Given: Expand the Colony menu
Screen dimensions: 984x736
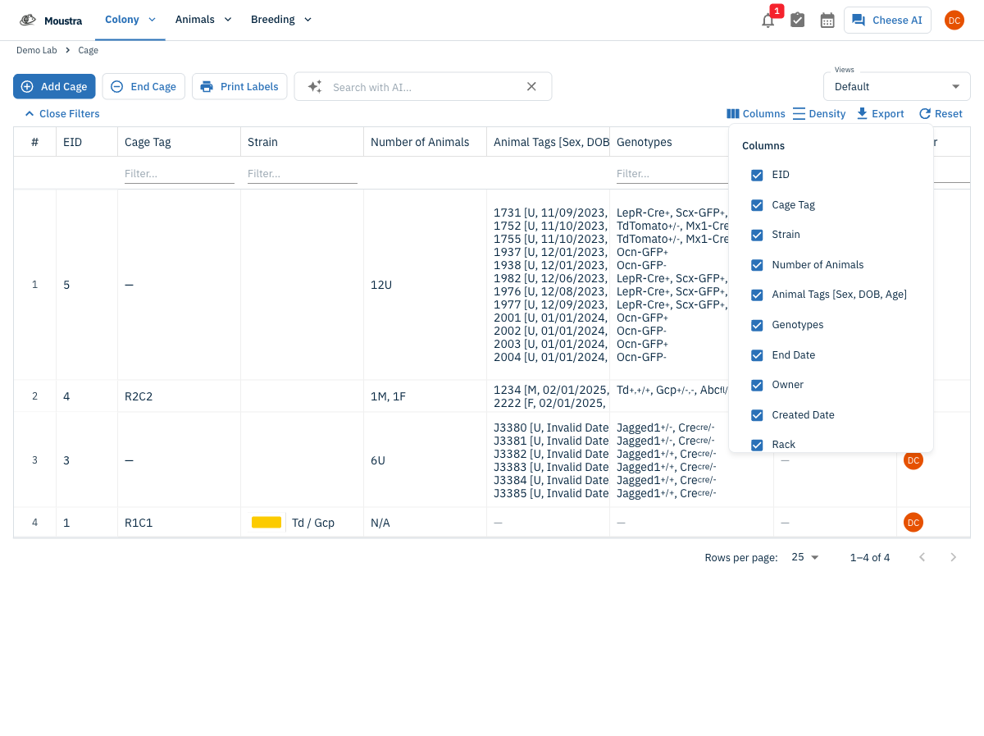Looking at the screenshot, I should coord(130,20).
